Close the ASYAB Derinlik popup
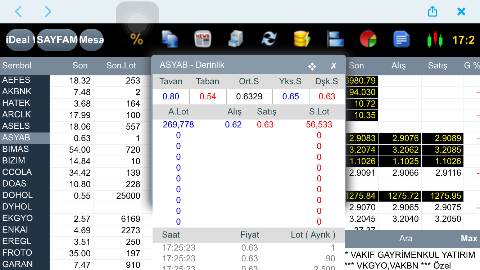This screenshot has width=480, height=270. (x=334, y=66)
